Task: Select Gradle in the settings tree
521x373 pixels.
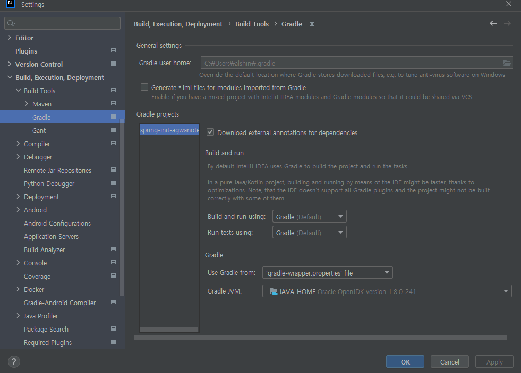Action: 62,117
